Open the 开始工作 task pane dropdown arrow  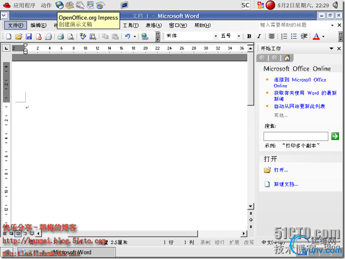pos(332,48)
